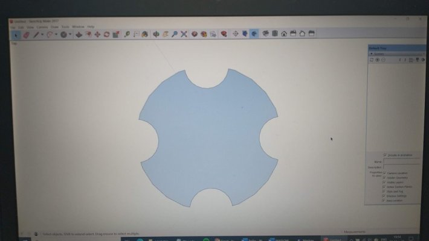Click the scene Name input field
The height and width of the screenshot is (241, 429).
pyautogui.click(x=402, y=161)
